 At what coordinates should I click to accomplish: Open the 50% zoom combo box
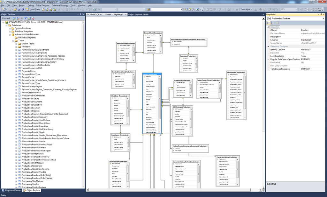tap(289, 9)
